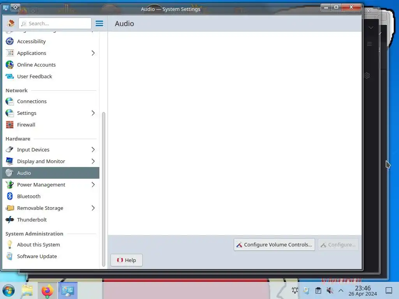Select the Thunderbolt settings entry
This screenshot has width=399, height=299.
pyautogui.click(x=51, y=220)
